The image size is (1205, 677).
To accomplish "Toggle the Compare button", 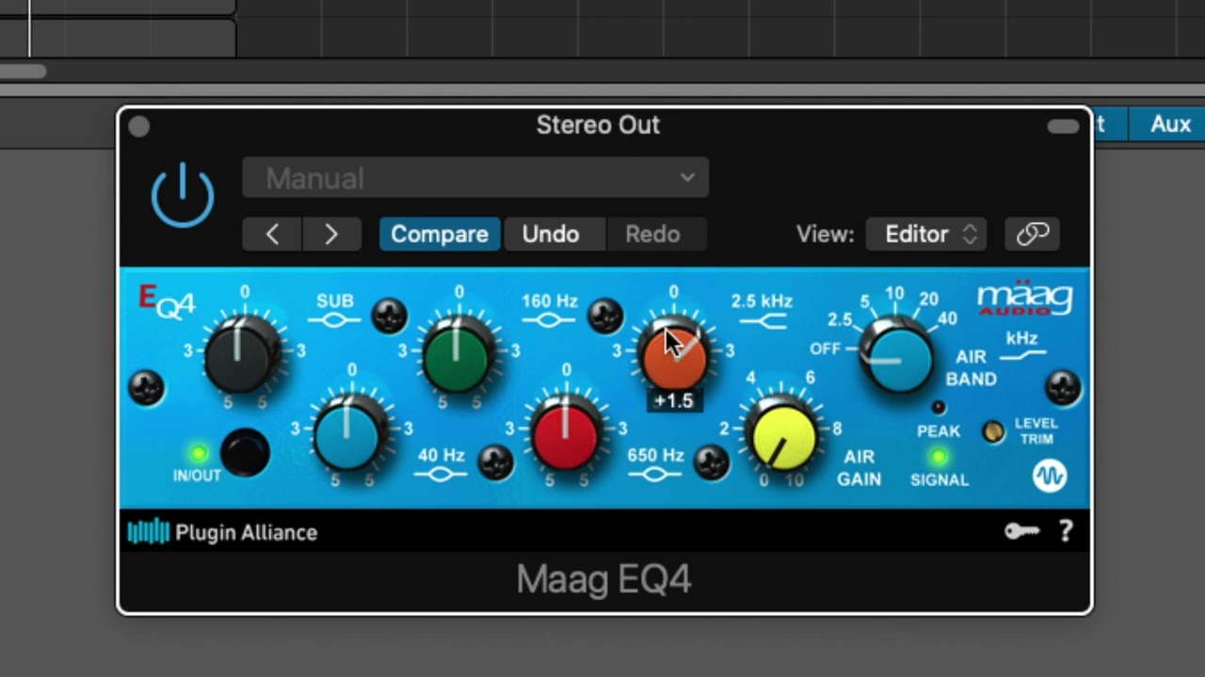I will pyautogui.click(x=440, y=234).
